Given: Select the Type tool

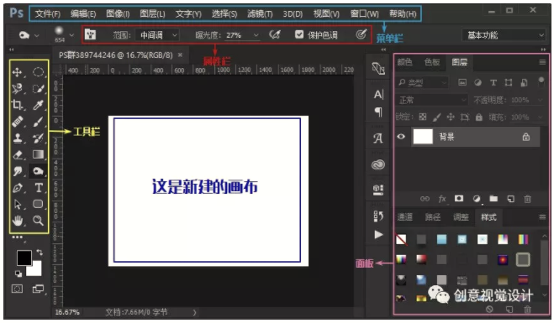Looking at the screenshot, I should pos(38,188).
